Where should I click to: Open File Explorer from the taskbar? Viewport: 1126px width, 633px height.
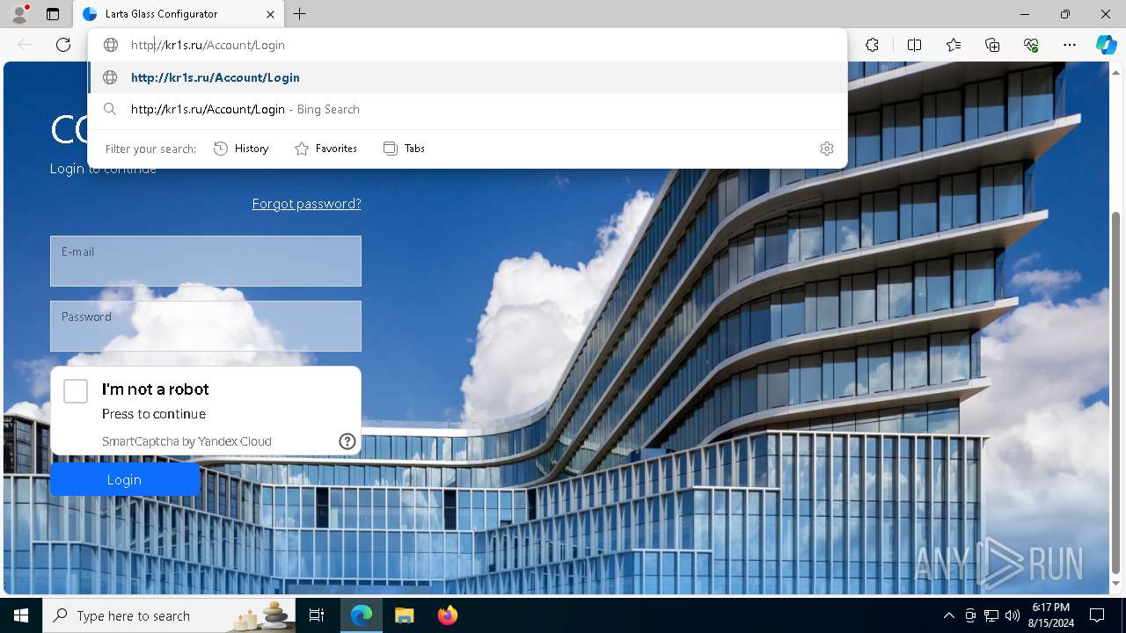404,615
